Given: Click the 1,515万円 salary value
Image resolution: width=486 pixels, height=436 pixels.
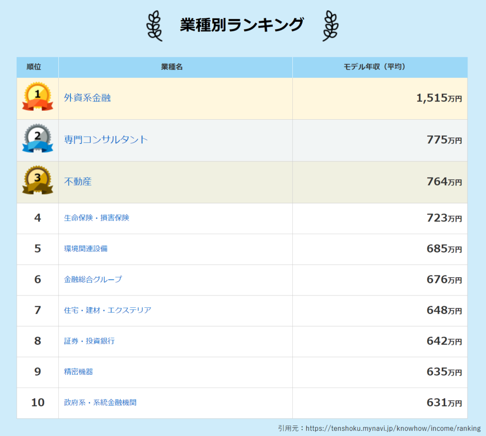Looking at the screenshot, I should point(439,98).
